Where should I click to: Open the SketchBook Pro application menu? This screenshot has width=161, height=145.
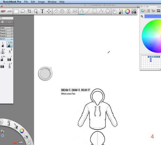point(12,2)
